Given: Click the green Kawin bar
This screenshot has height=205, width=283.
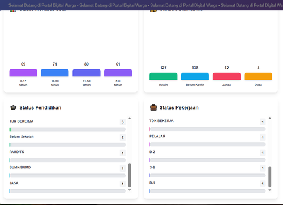Looking at the screenshot, I should [164, 76].
